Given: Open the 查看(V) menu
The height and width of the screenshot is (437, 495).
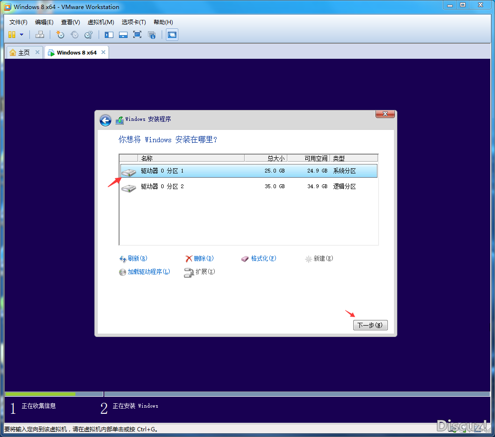Looking at the screenshot, I should [x=70, y=22].
